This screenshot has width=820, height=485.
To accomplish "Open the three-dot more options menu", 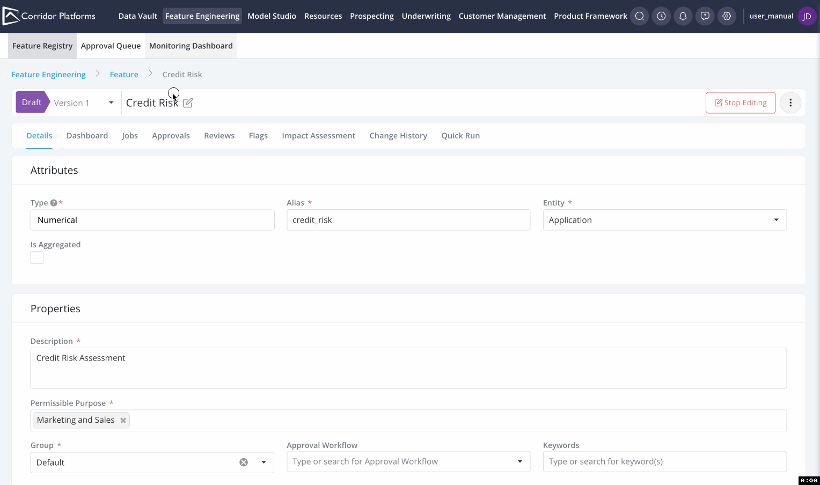I will pyautogui.click(x=790, y=102).
